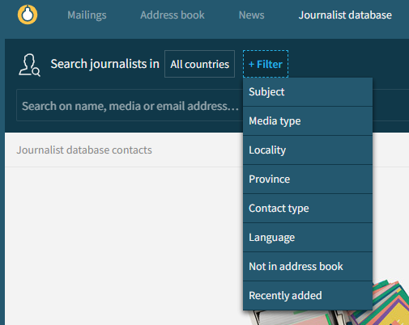The image size is (409, 325).
Task: Click the yellow app logo icon
Action: (x=28, y=15)
